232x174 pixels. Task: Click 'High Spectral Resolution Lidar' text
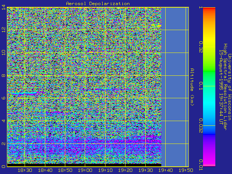225,87
